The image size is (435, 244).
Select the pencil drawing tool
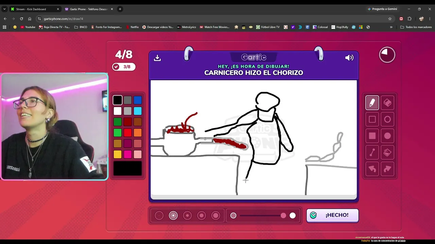coord(372,103)
